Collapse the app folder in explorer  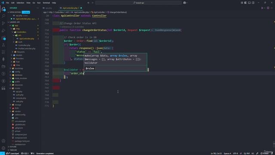16,25
